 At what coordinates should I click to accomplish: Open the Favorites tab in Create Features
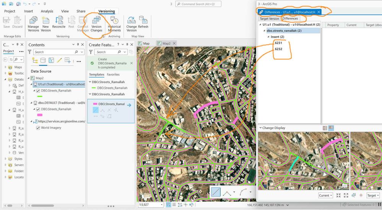point(113,75)
